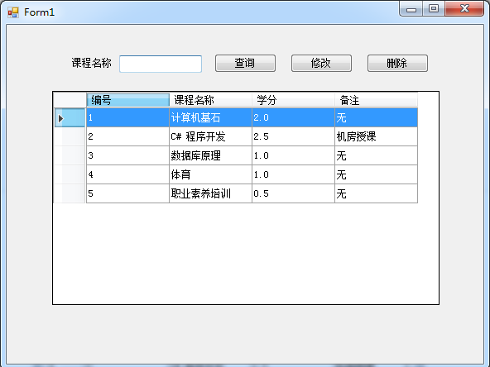Image resolution: width=490 pixels, height=367 pixels.
Task: Click the 学分 column header
Action: (293, 100)
